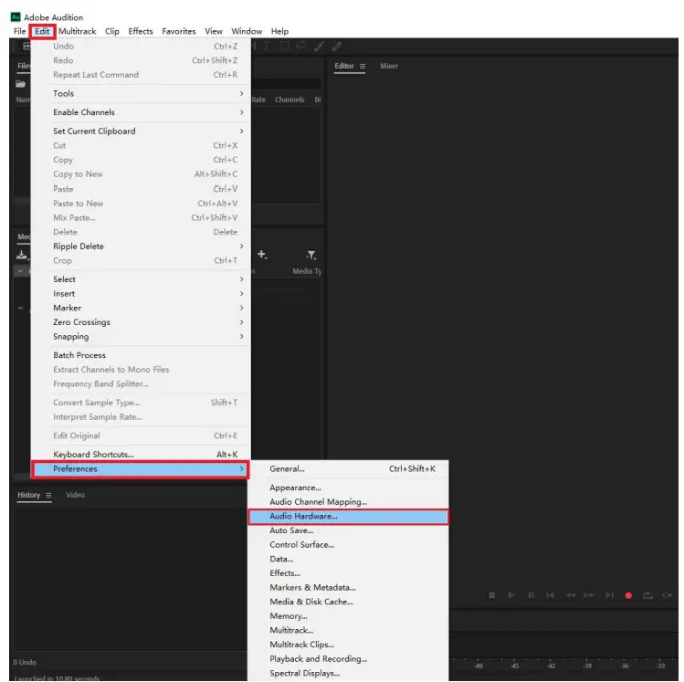The width and height of the screenshot is (684, 682).
Task: Open Control Surface preferences
Action: pos(348,545)
